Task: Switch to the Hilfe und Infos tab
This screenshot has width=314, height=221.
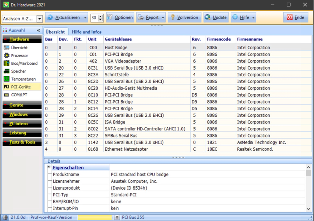Action: 87,32
